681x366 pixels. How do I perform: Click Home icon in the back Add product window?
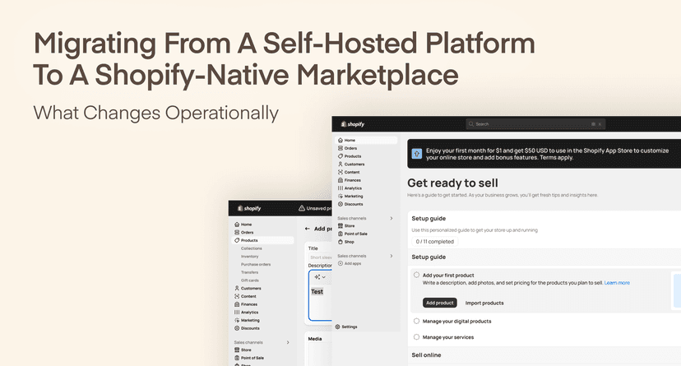(x=237, y=225)
